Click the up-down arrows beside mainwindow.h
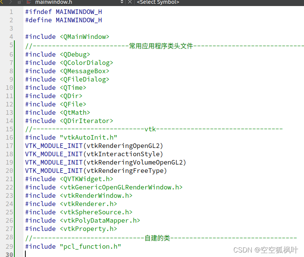The width and height of the screenshot is (304, 257). point(122,3)
